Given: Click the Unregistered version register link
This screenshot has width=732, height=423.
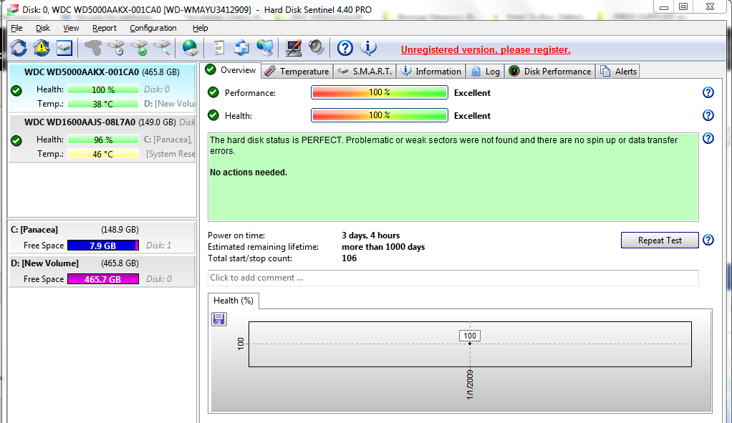Looking at the screenshot, I should pos(486,50).
